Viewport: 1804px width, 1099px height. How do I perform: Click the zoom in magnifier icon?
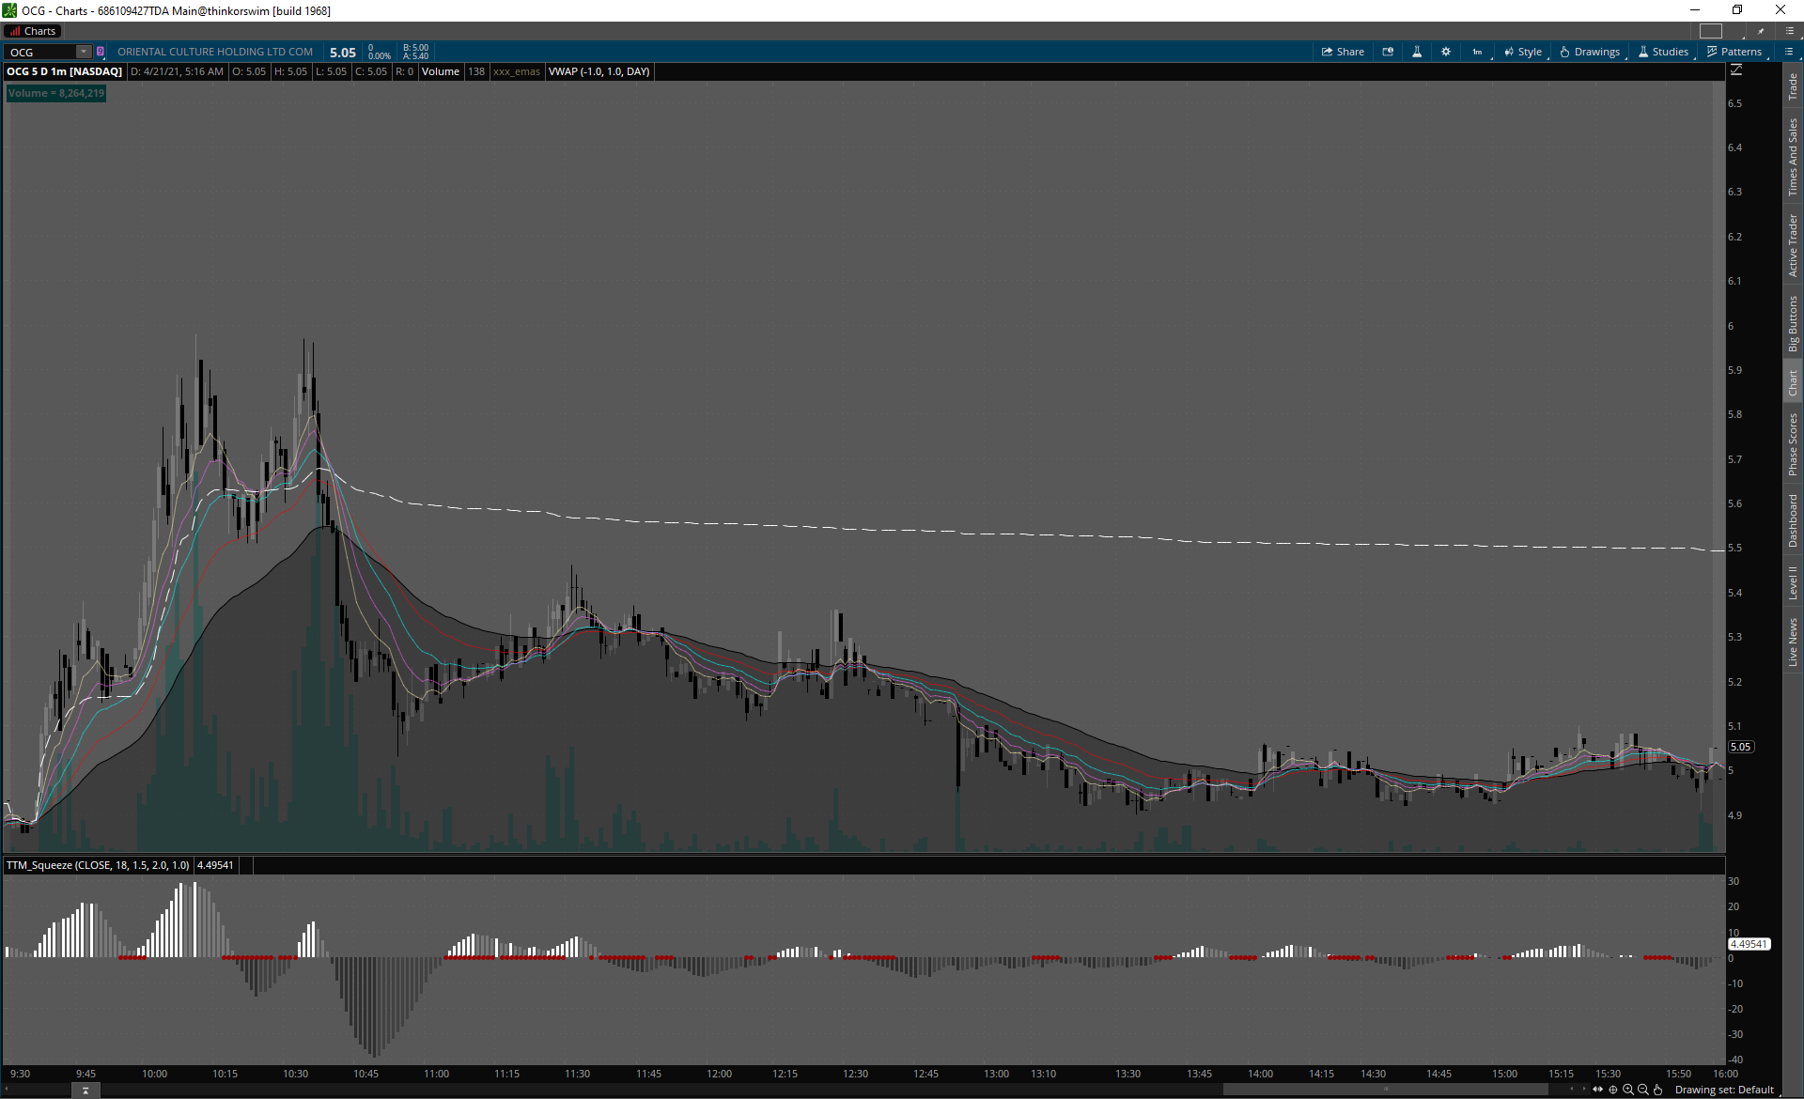tap(1628, 1090)
